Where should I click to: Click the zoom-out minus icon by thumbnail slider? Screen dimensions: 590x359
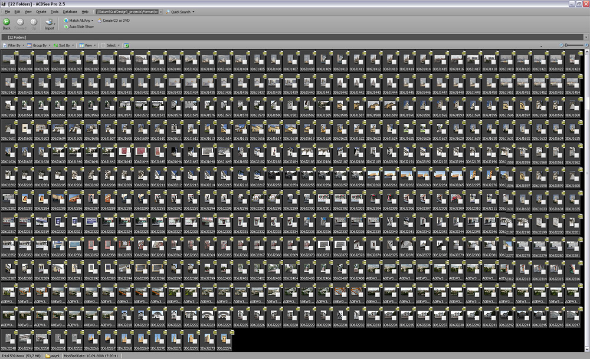coord(562,45)
